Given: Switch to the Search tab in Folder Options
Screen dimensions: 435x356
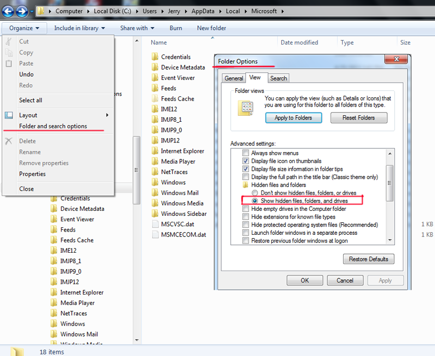Looking at the screenshot, I should (x=278, y=78).
